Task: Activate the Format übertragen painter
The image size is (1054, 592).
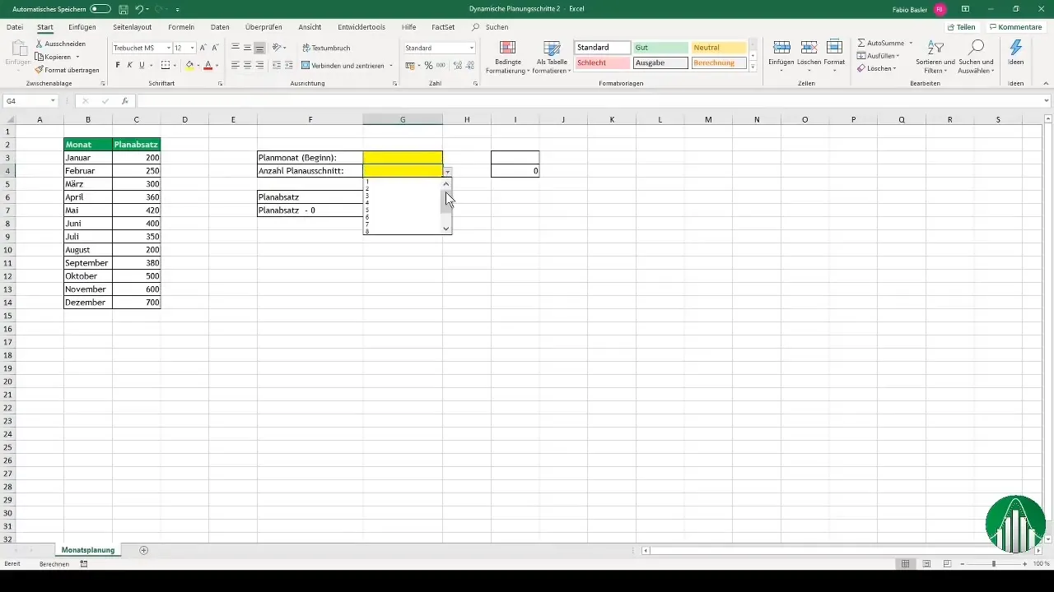Action: click(67, 70)
